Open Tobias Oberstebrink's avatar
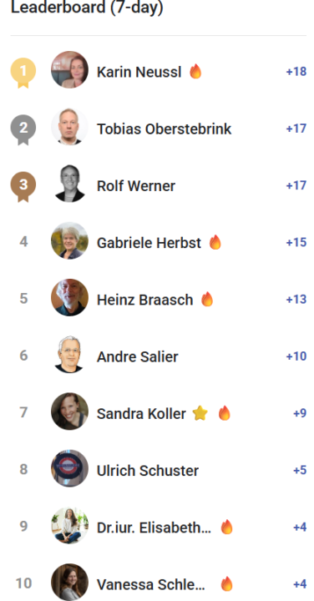The height and width of the screenshot is (601, 314). coord(70,127)
